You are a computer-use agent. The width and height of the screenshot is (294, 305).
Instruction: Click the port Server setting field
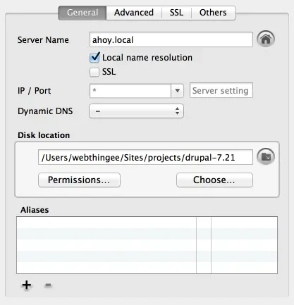tap(221, 90)
